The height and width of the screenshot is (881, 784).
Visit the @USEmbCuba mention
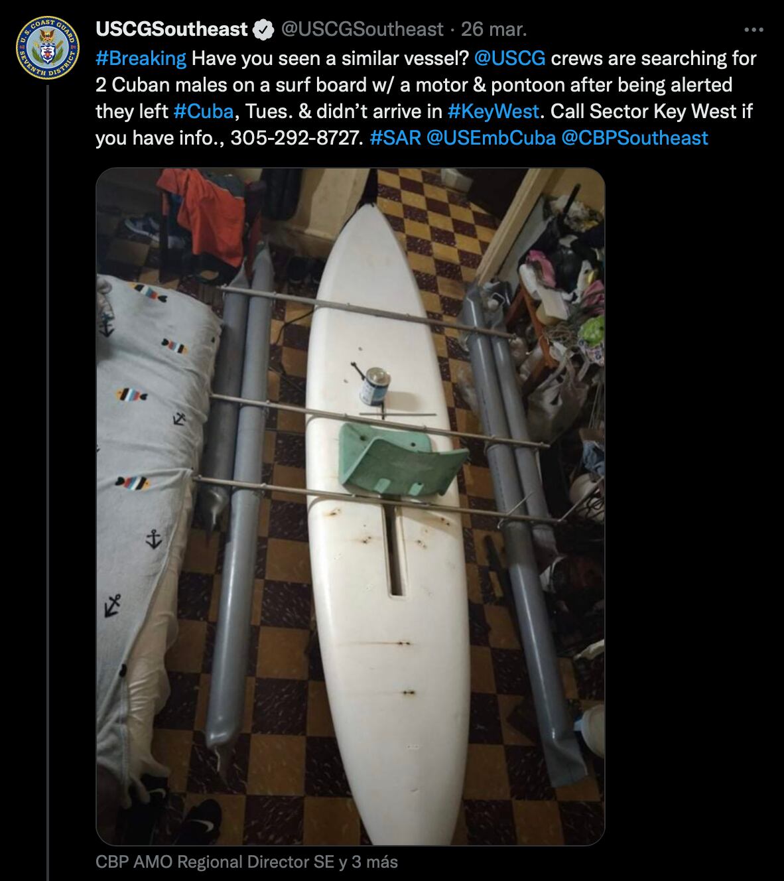[x=491, y=137]
